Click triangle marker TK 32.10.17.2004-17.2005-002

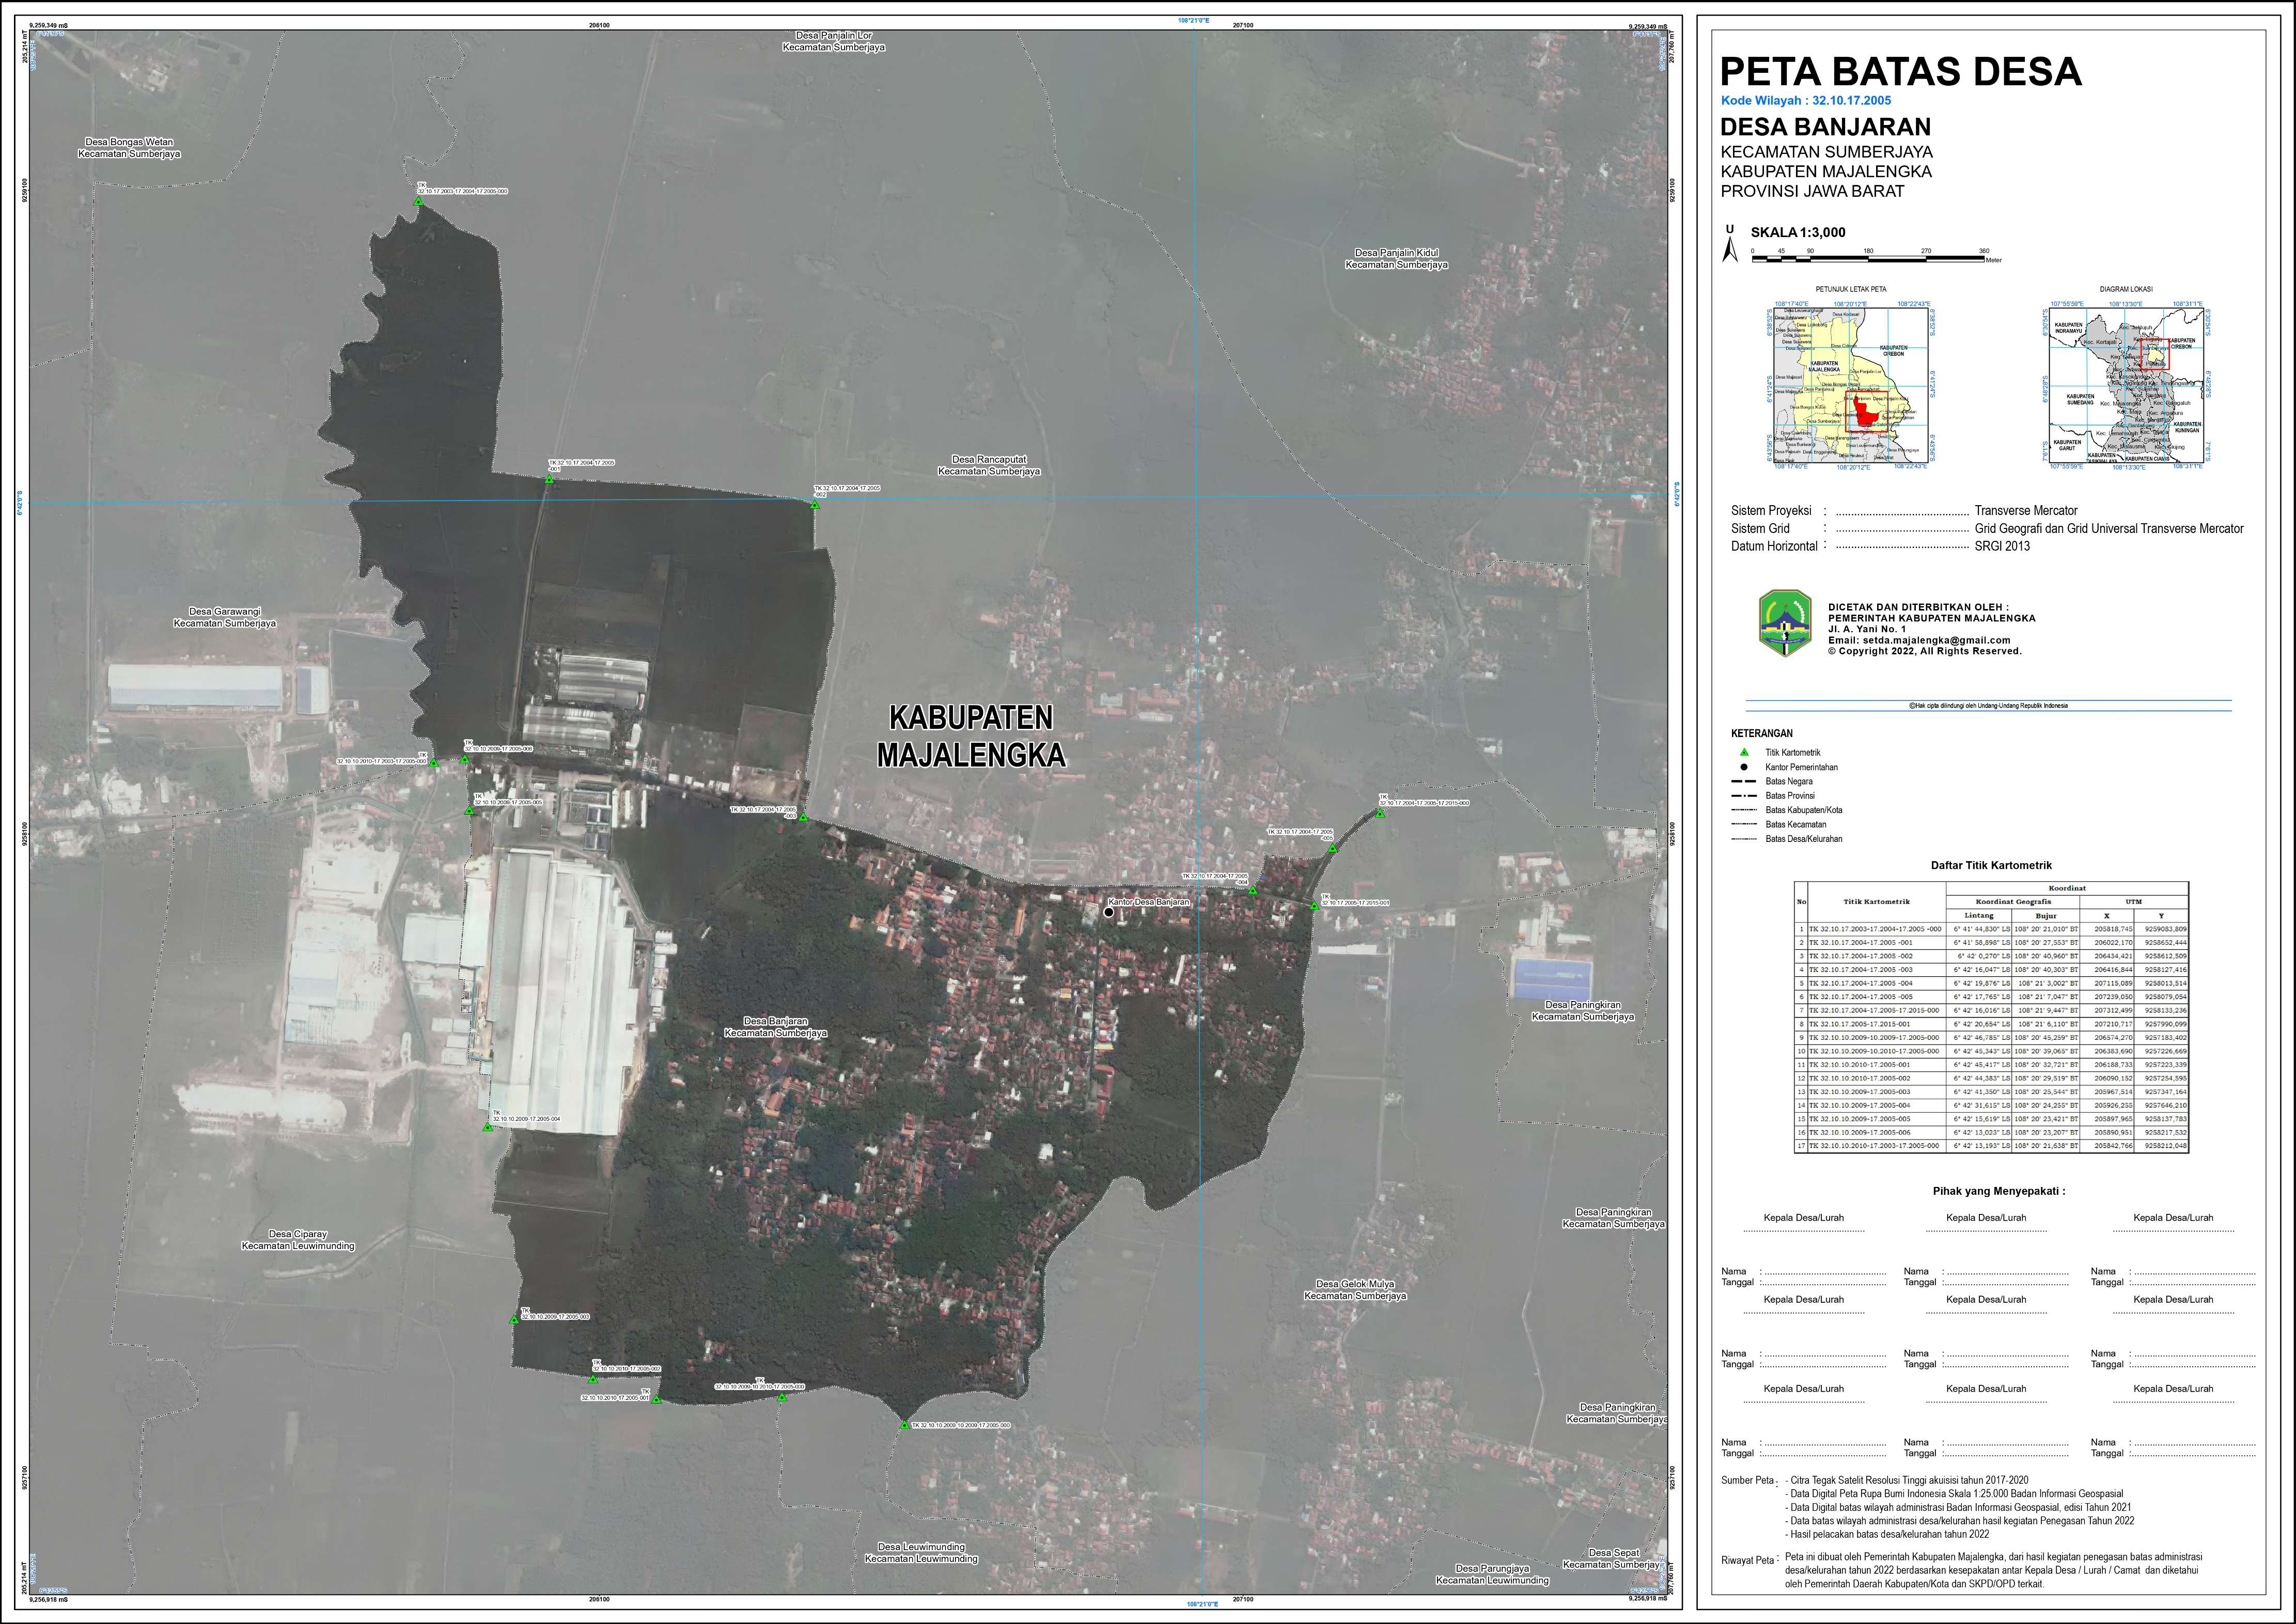point(815,504)
